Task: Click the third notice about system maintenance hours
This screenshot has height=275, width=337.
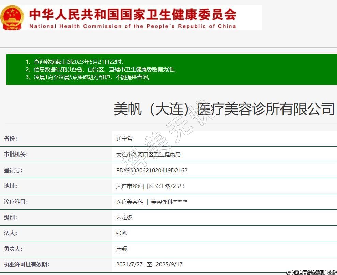Action: pos(88,77)
